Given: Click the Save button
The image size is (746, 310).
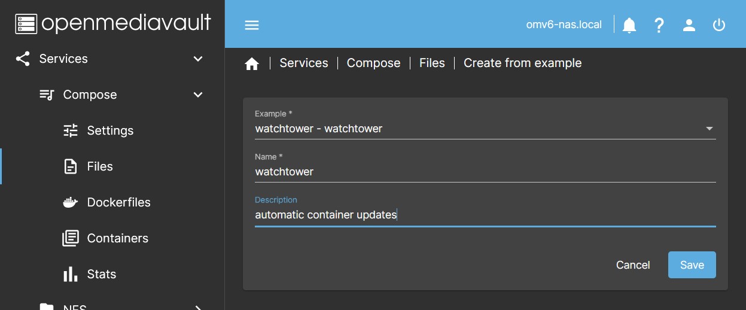Looking at the screenshot, I should pyautogui.click(x=692, y=265).
